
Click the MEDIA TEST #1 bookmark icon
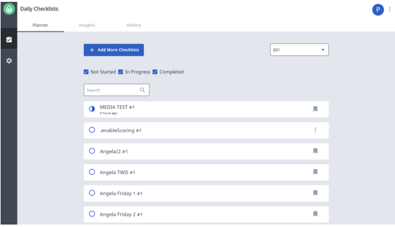coord(315,109)
